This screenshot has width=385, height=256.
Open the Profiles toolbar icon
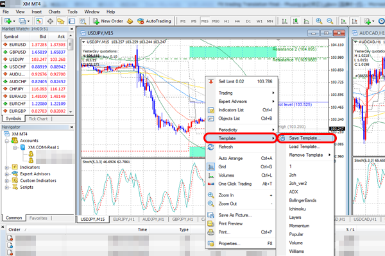pyautogui.click(x=22, y=21)
